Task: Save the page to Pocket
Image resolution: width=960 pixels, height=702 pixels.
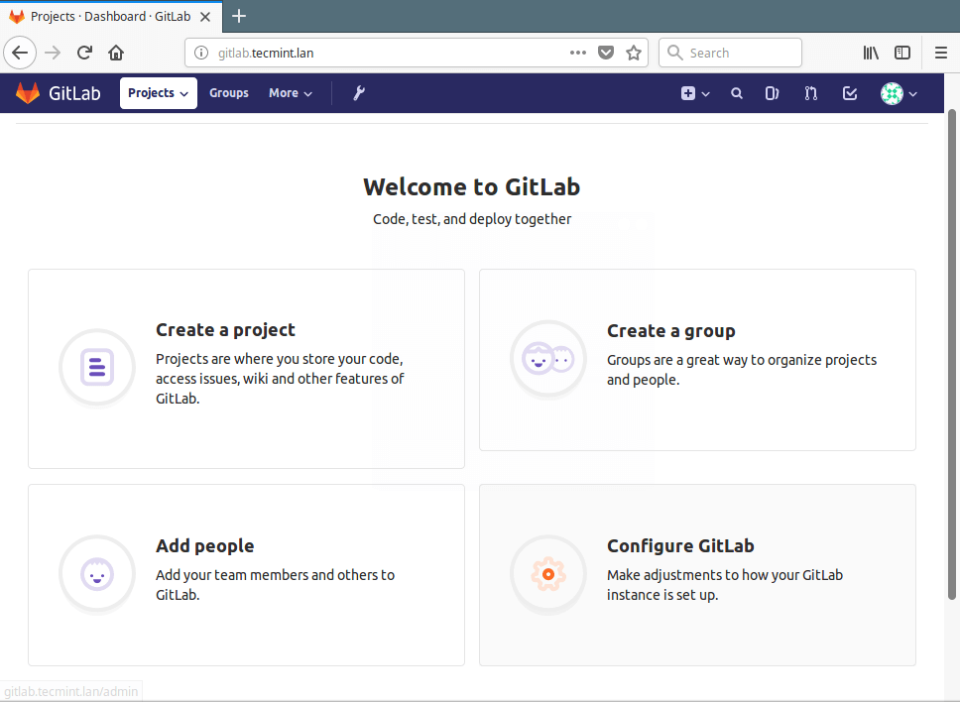Action: (x=606, y=53)
